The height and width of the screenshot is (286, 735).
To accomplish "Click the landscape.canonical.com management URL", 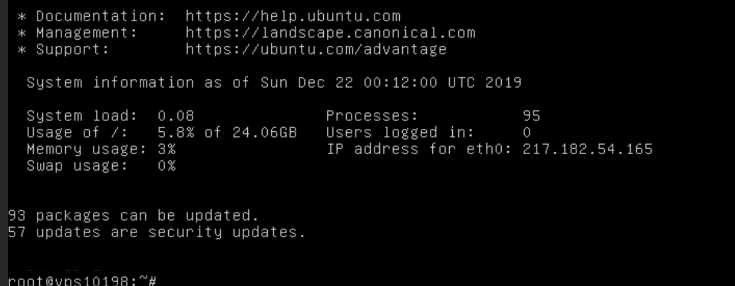I will coord(330,32).
